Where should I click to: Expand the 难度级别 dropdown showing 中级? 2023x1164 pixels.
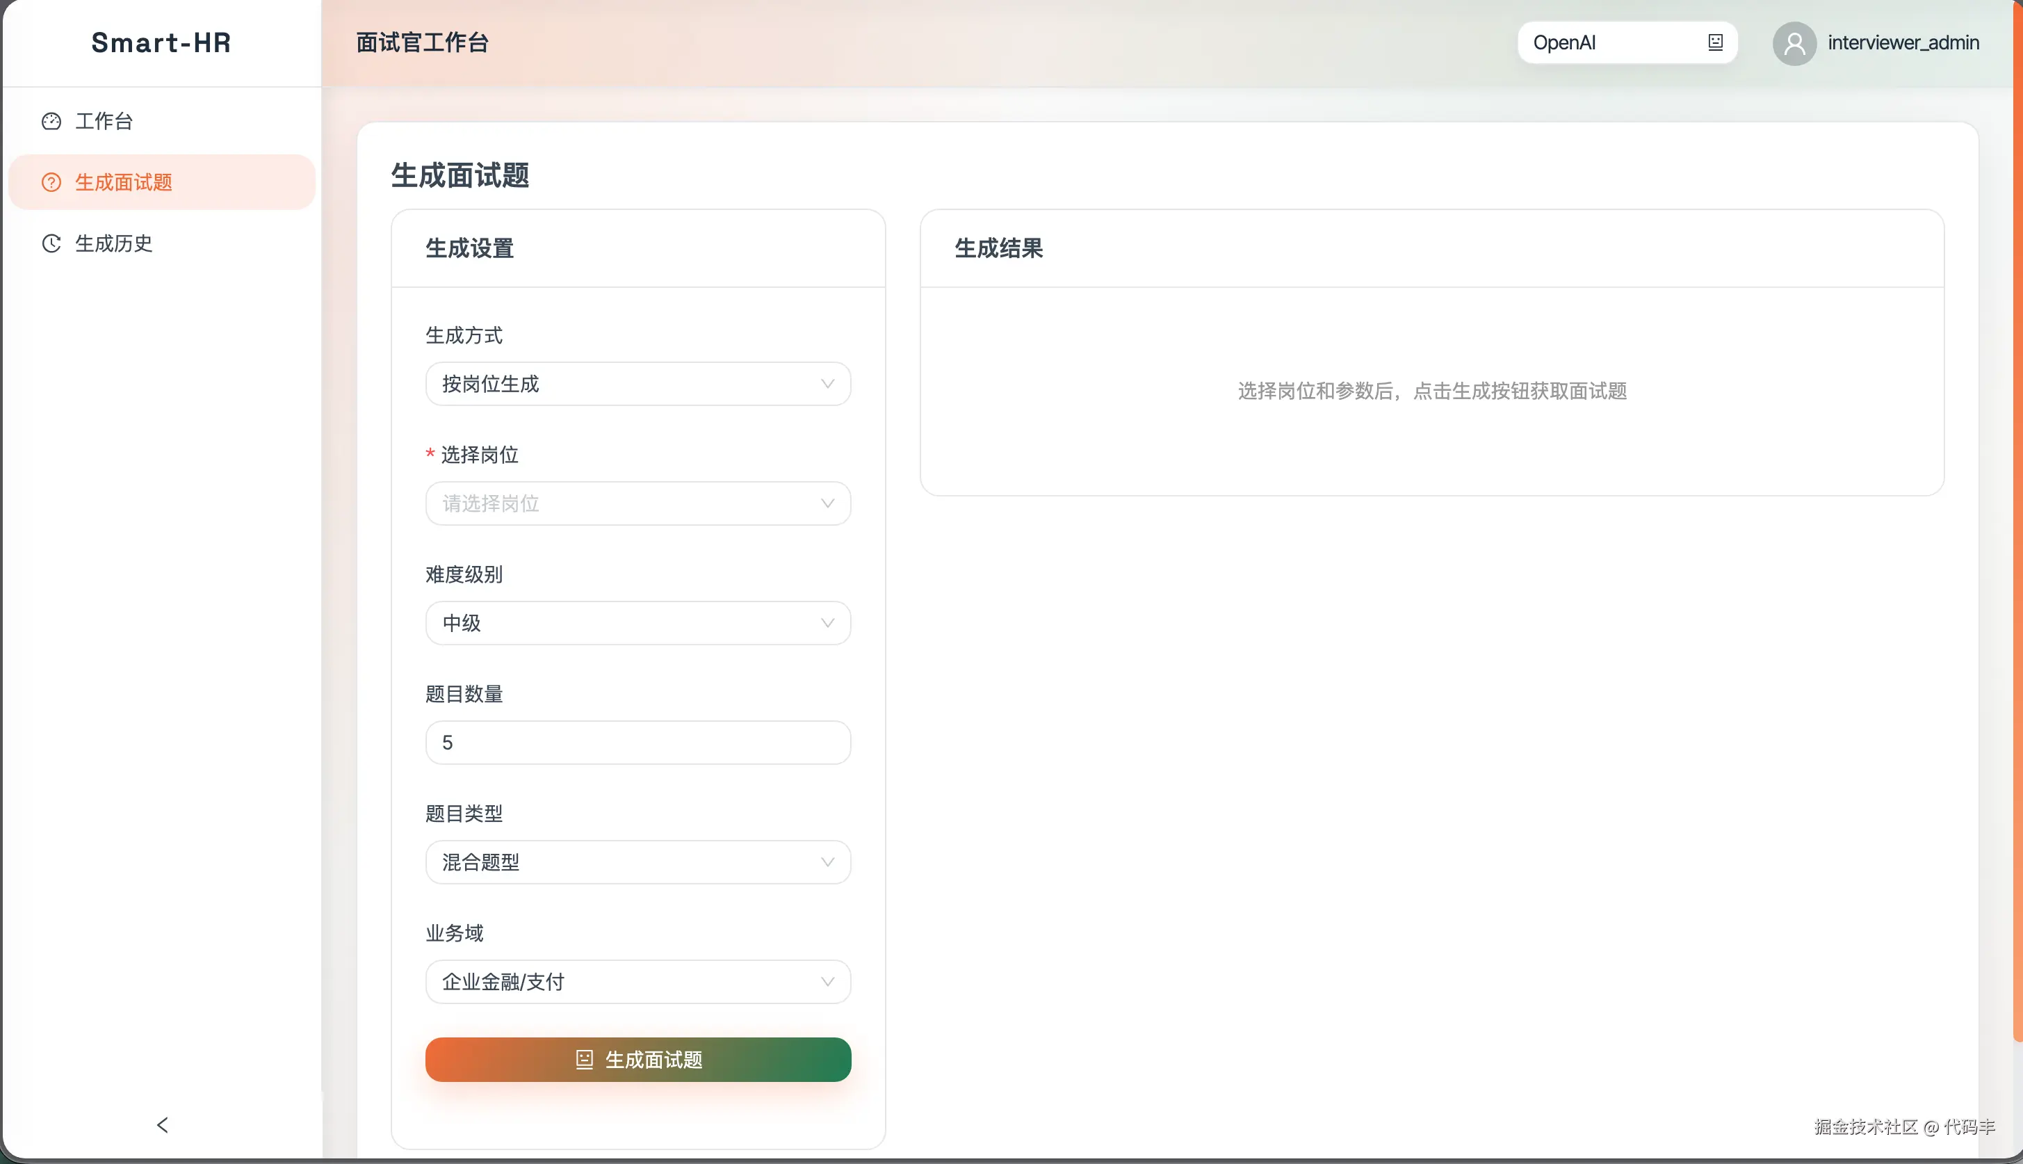637,623
